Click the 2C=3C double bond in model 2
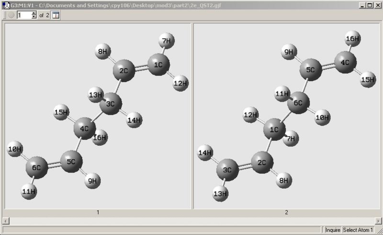Image resolution: width=383 pixels, height=235 pixels. 245,166
